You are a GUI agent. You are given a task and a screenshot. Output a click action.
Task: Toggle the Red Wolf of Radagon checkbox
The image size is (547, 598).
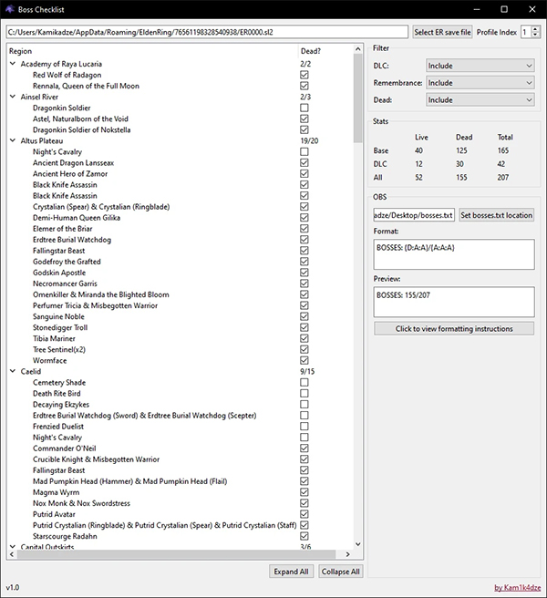click(x=304, y=75)
